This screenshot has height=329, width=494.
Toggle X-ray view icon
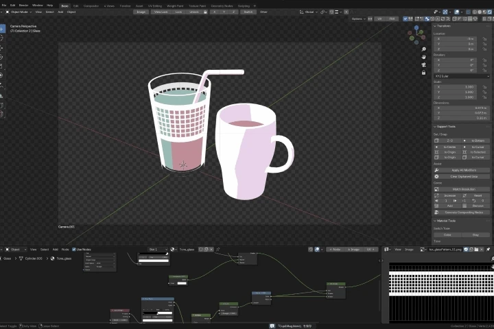[x=468, y=12]
